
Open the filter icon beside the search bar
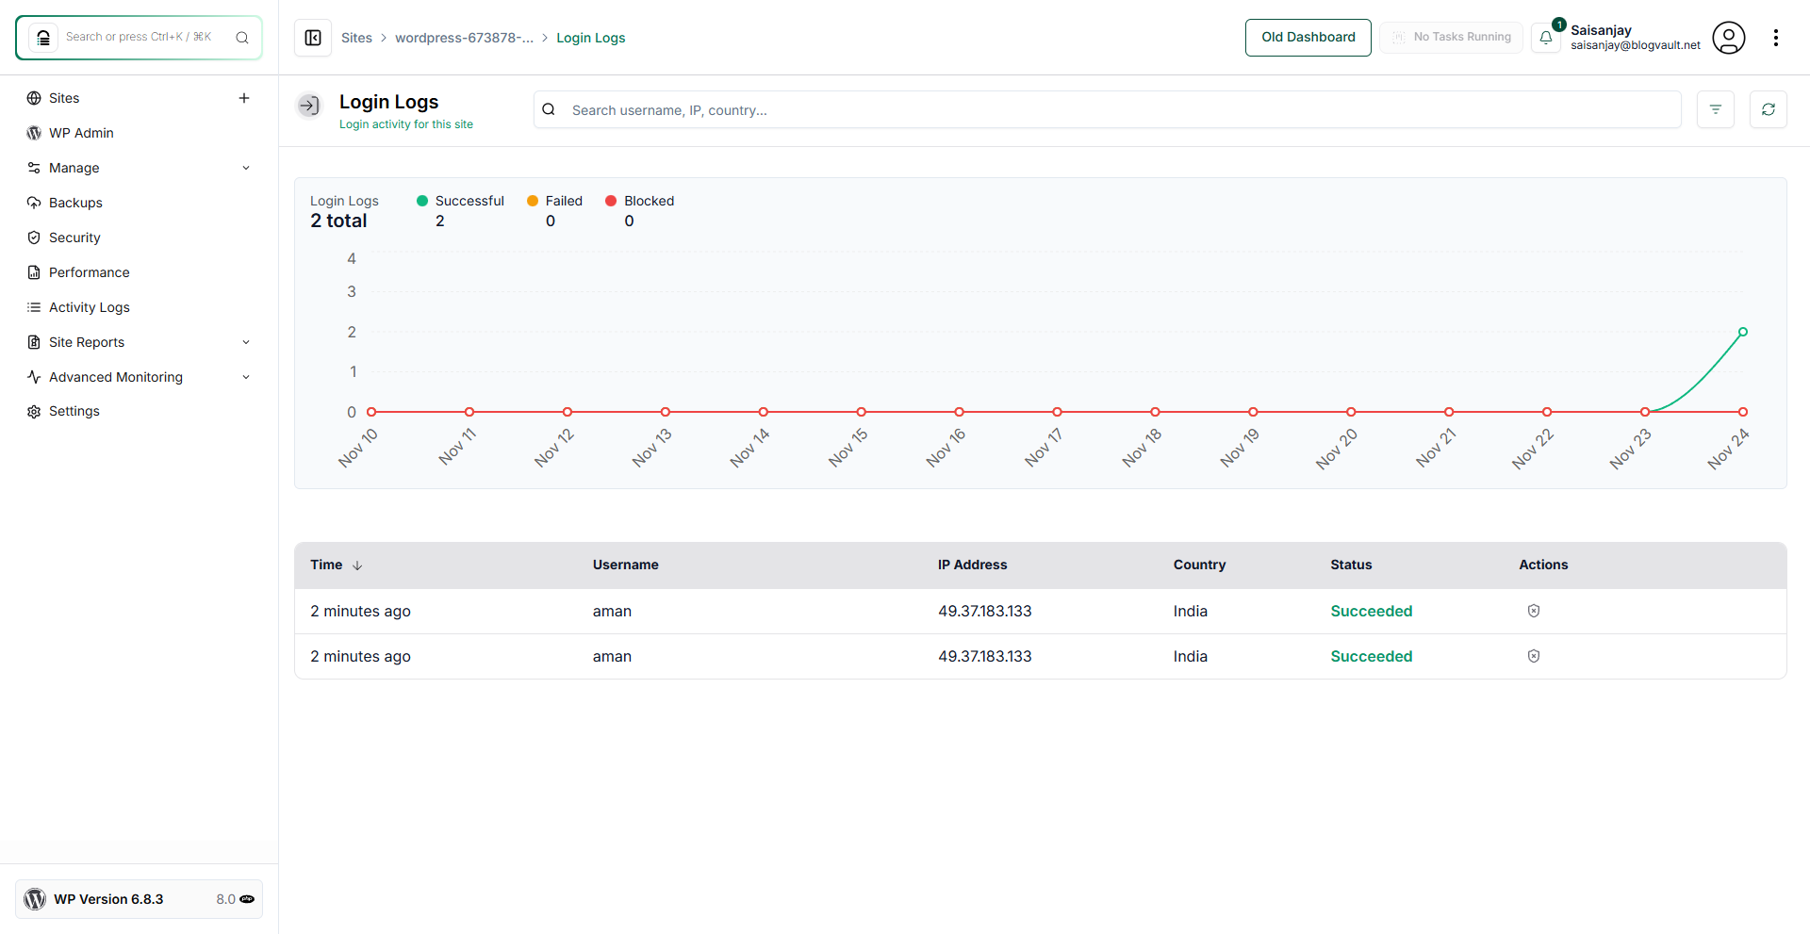(x=1715, y=109)
